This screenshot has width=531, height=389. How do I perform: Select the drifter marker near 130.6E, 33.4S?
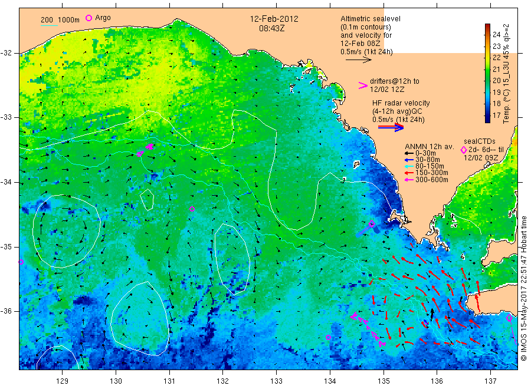point(150,147)
